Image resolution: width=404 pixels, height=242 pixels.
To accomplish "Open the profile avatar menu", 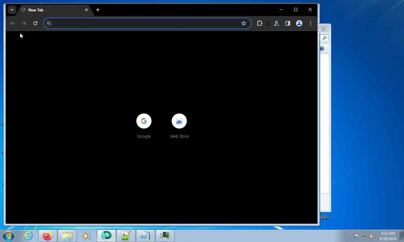I will [x=299, y=23].
